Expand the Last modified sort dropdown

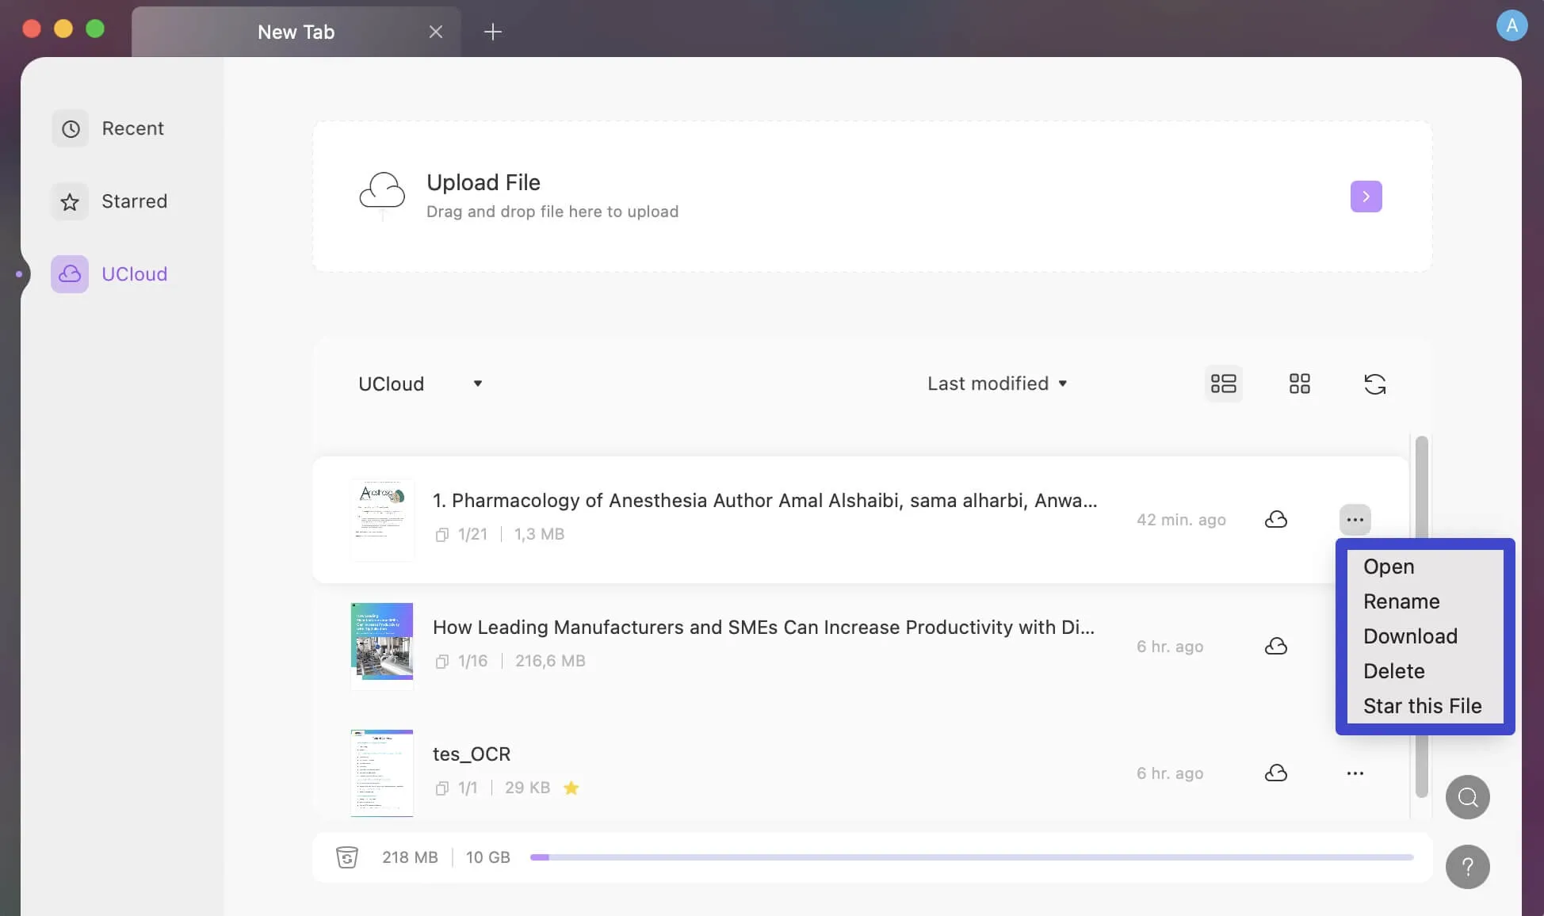click(996, 384)
